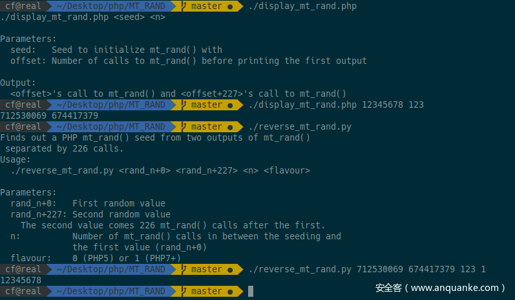The image size is (515, 300).
Task: Click the terminal block cursor at the empty prompt
Action: click(251, 291)
